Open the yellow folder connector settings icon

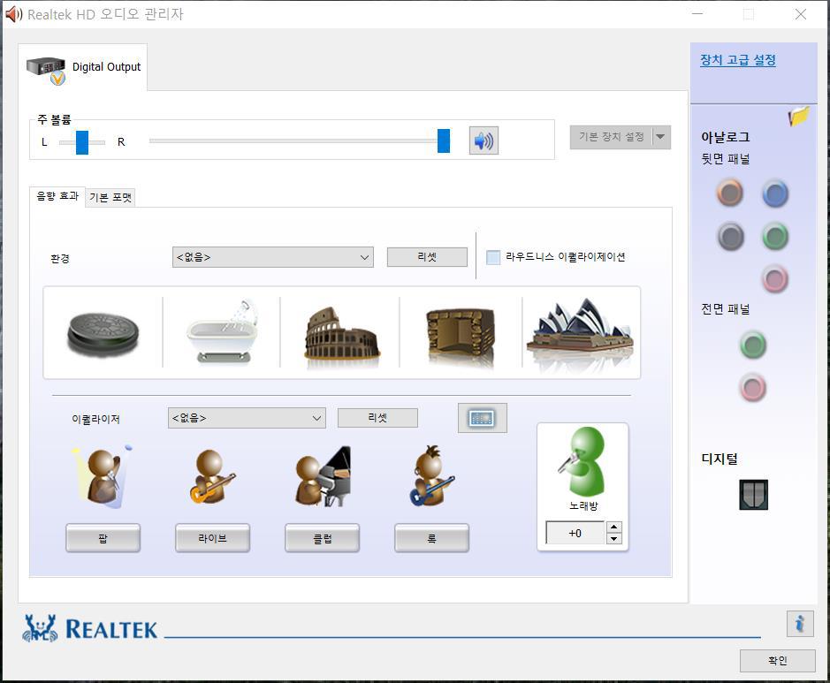tap(799, 117)
